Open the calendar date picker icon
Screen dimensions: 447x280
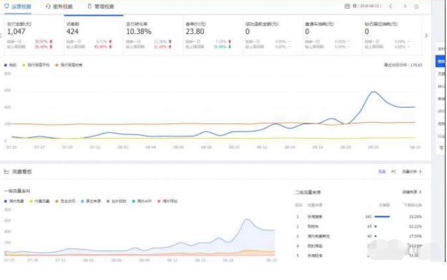347,6
